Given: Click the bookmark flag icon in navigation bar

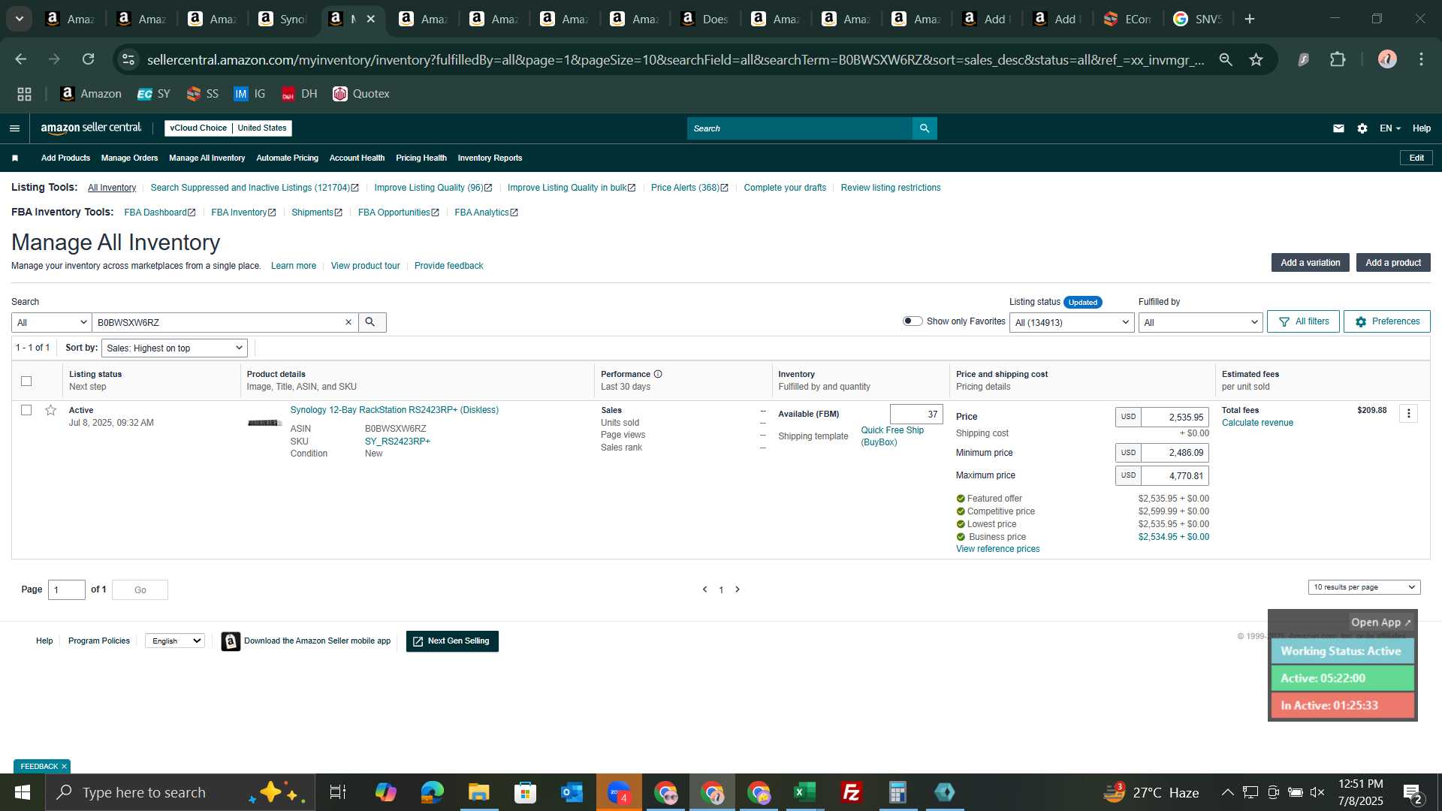Looking at the screenshot, I should tap(15, 158).
